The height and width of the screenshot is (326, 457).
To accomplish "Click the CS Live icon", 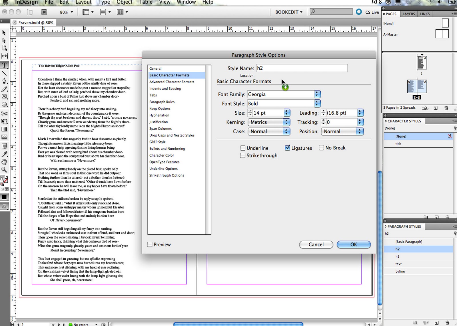I will [x=359, y=12].
